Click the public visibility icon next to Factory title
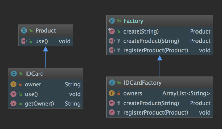This screenshot has height=129, width=222. tap(119, 21)
